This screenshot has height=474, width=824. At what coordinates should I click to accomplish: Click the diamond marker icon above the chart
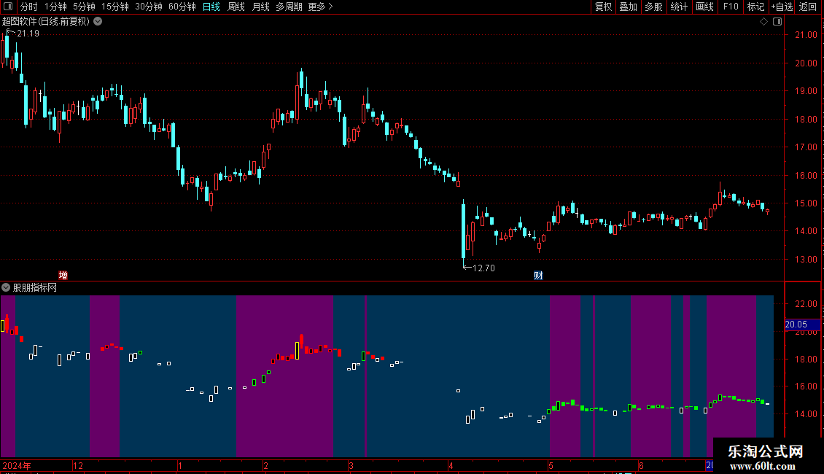click(763, 22)
